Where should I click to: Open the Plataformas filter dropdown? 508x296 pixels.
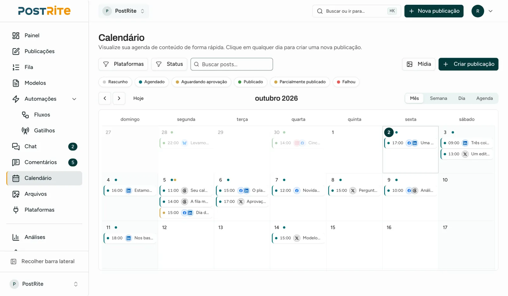tap(123, 64)
